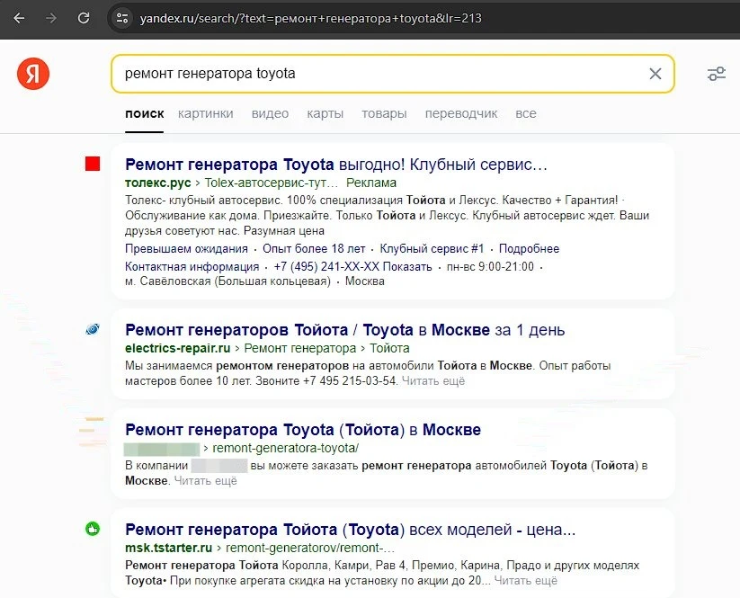Open Контактная информация link
The width and height of the screenshot is (740, 598).
click(192, 267)
